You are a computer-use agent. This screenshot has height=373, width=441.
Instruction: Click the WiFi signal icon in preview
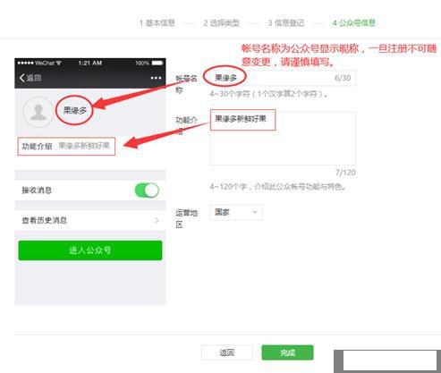pyautogui.click(x=59, y=63)
